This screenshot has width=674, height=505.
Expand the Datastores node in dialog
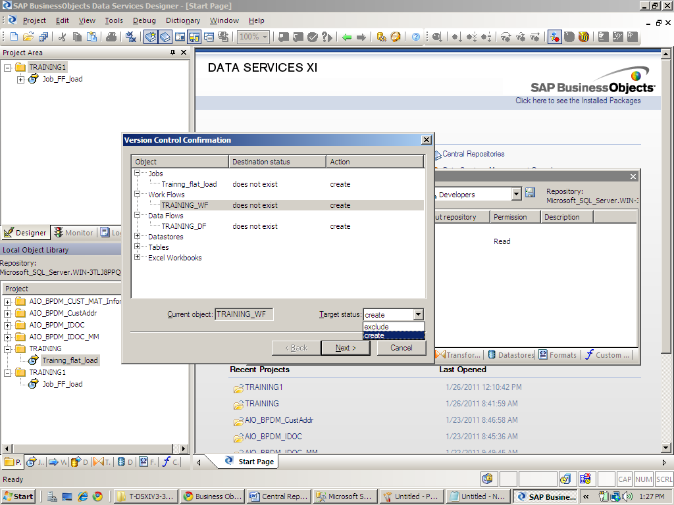tap(137, 236)
